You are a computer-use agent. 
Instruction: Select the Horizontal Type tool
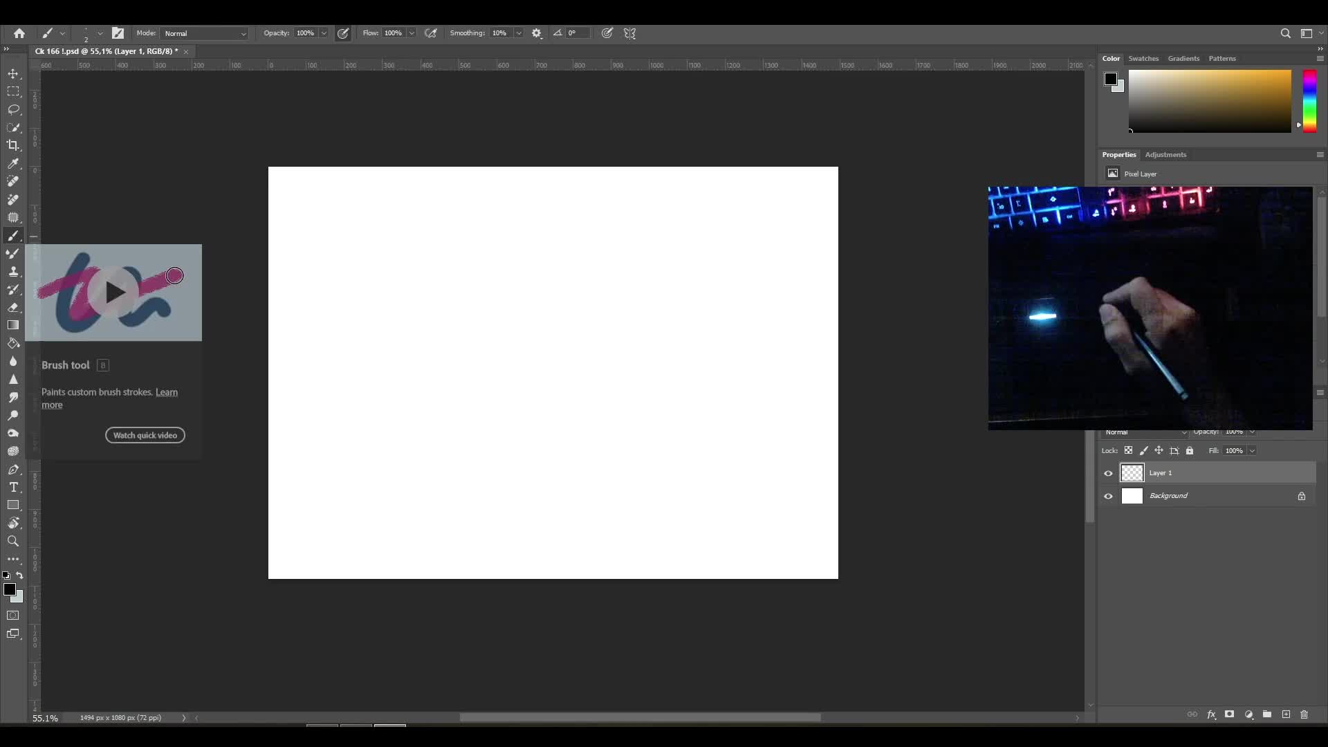coord(13,488)
